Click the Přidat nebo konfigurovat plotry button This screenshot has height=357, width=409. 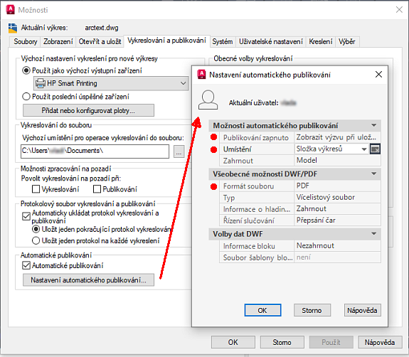[88, 110]
